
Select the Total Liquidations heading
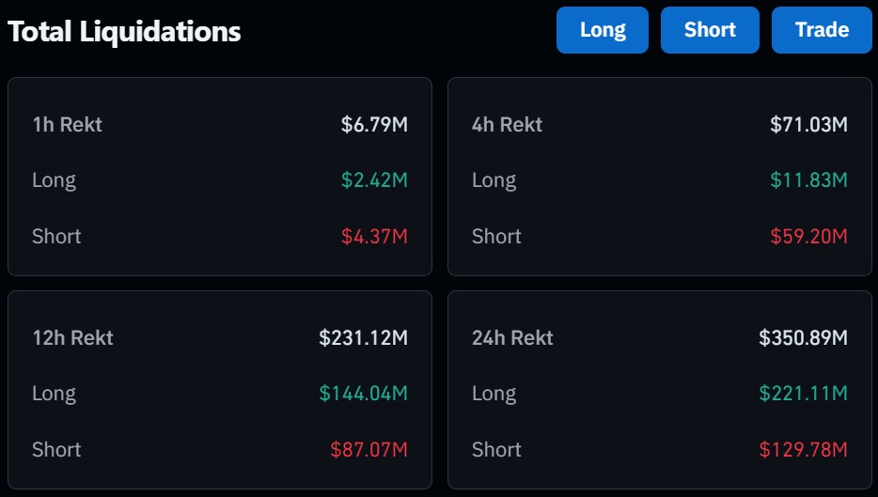[124, 32]
